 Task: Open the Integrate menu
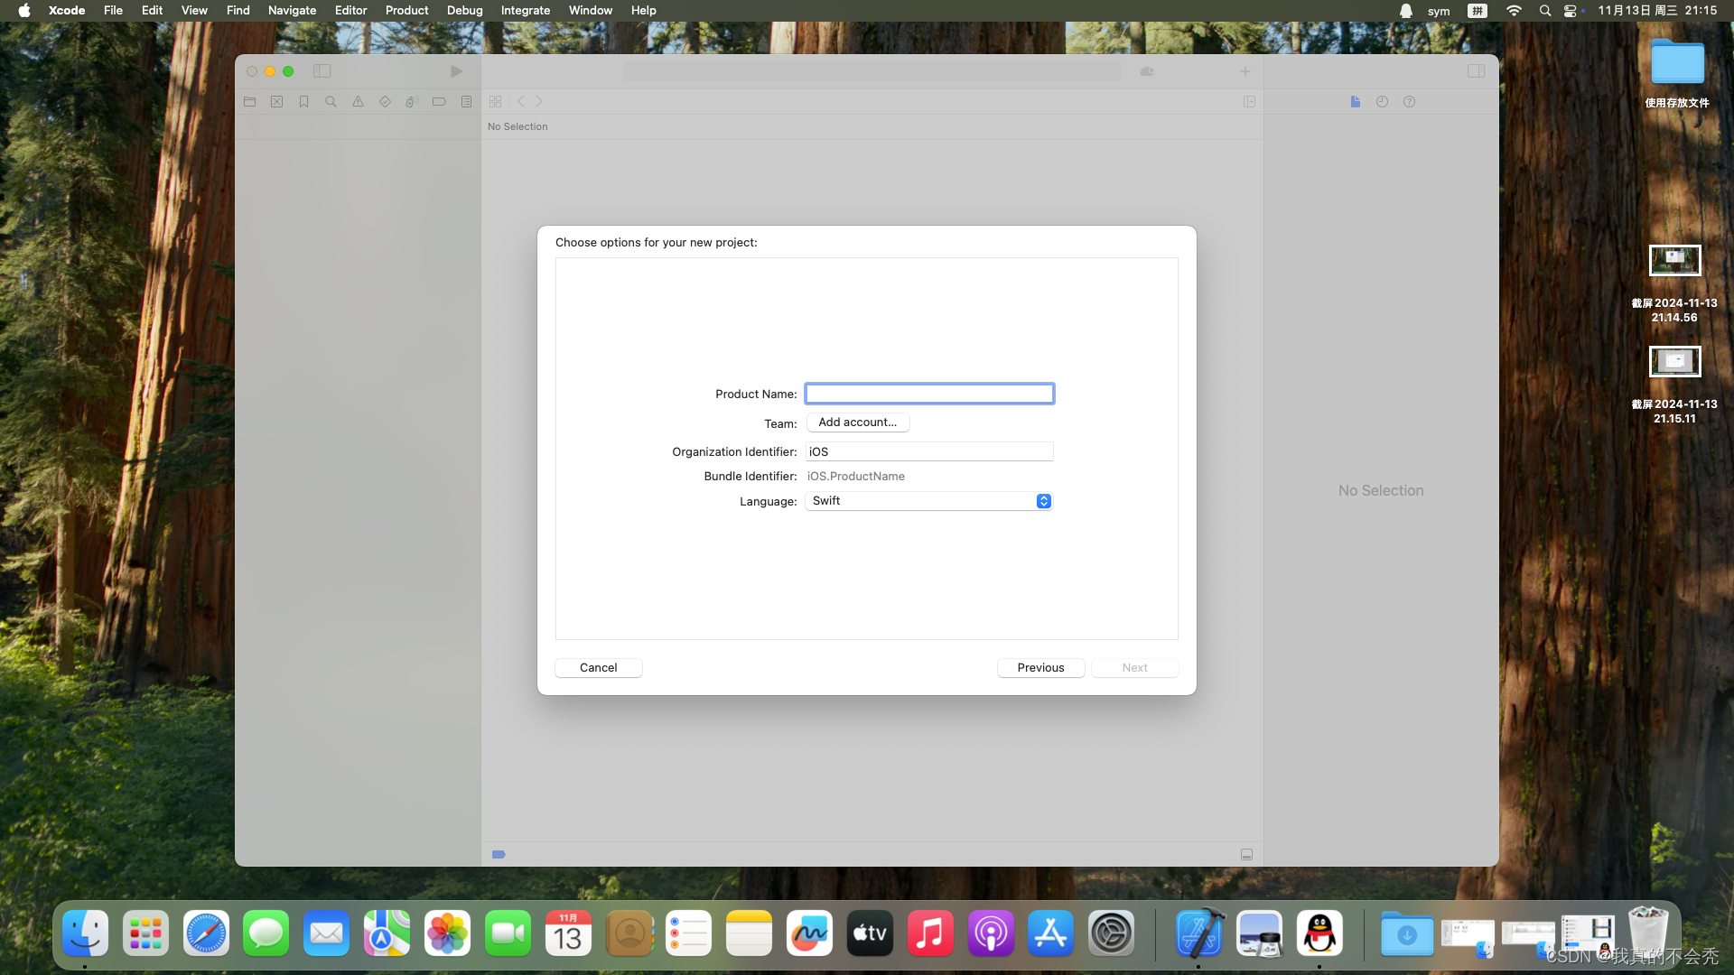(x=525, y=11)
